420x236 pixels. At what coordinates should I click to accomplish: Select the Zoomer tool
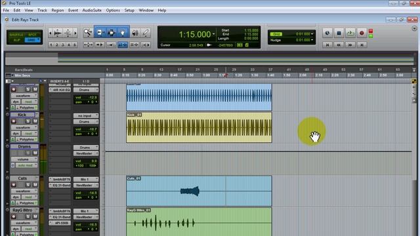pyautogui.click(x=88, y=33)
